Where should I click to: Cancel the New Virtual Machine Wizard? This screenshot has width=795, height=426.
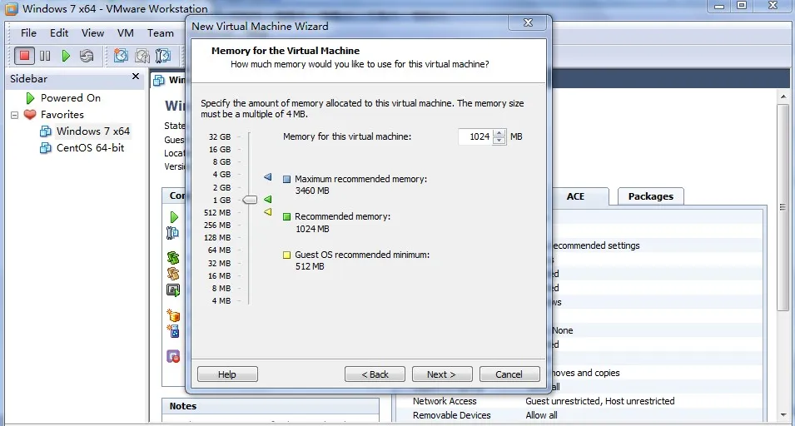[509, 374]
